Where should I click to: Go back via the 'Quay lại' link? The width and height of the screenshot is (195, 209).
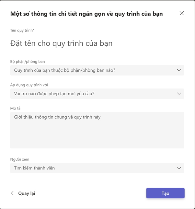[x=26, y=193]
